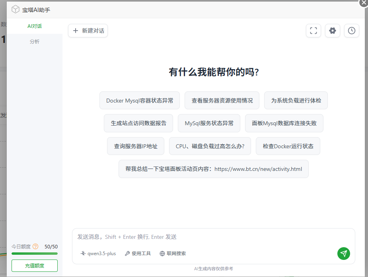Click the 宝塔AI助手 title text
The width and height of the screenshot is (368, 277).
(x=36, y=10)
